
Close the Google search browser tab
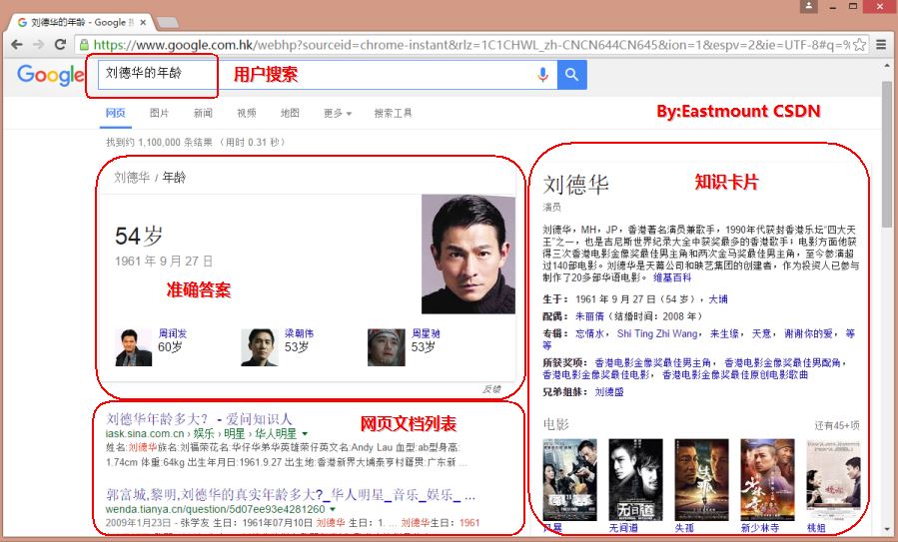tap(143, 22)
